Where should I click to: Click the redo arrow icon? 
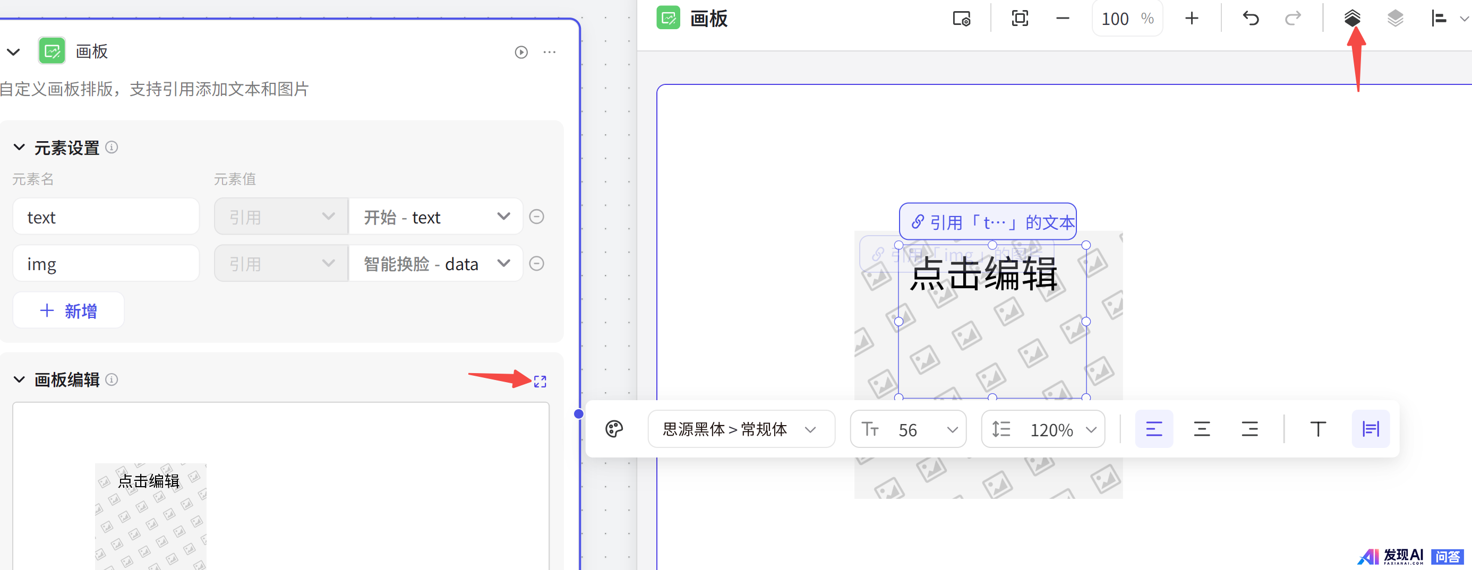(x=1293, y=19)
